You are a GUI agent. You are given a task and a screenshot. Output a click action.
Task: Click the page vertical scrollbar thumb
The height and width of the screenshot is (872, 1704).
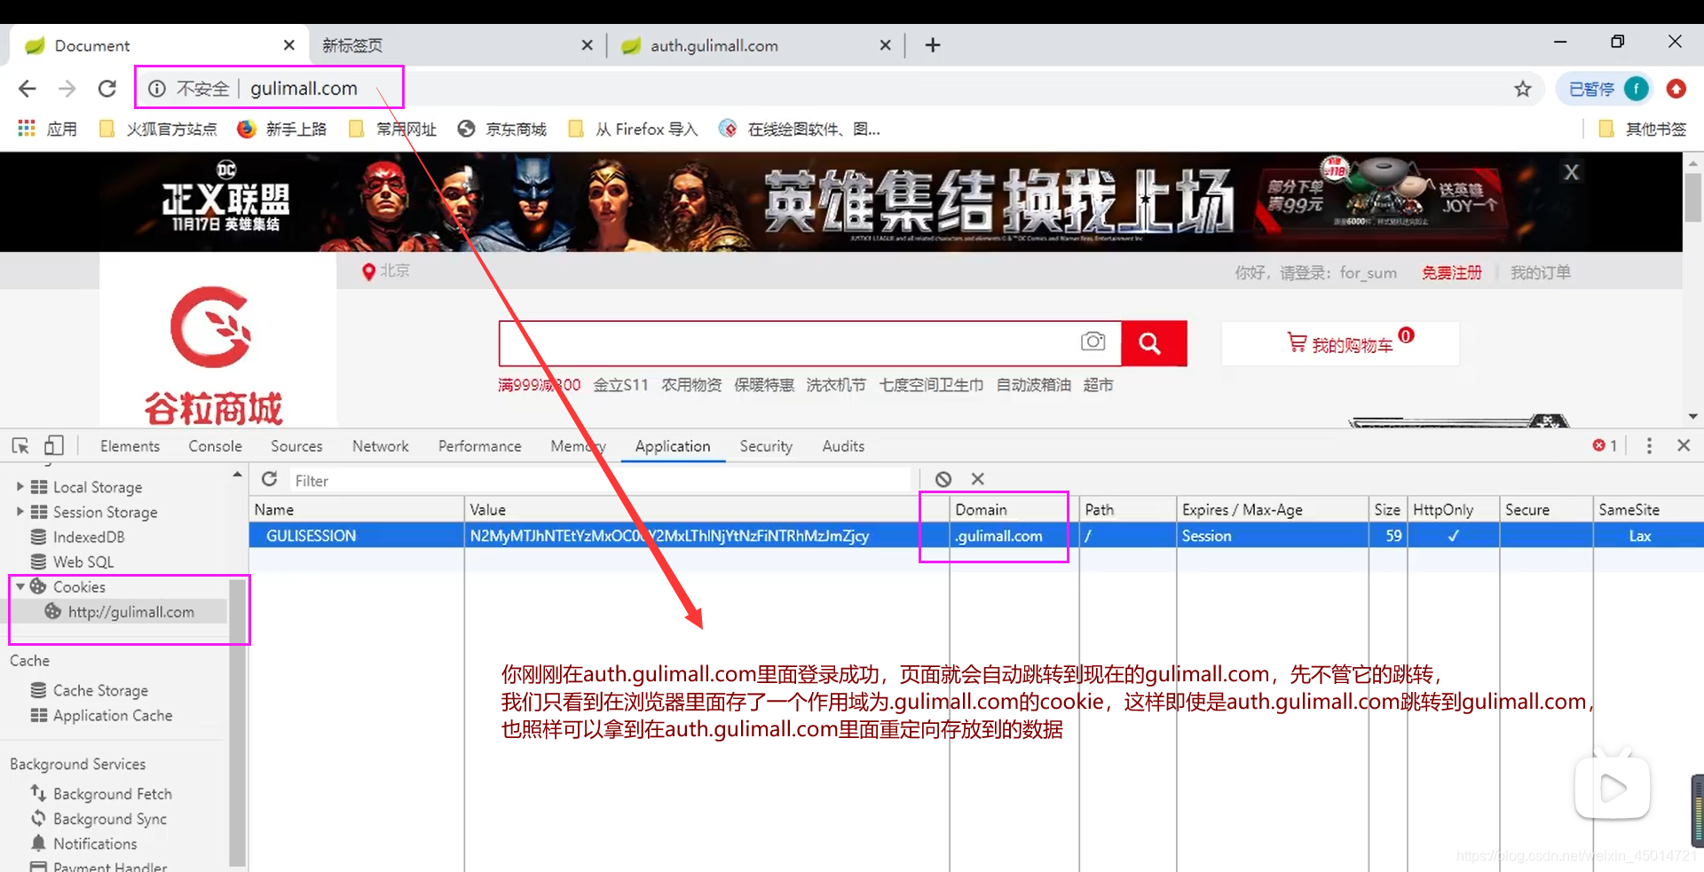tap(1693, 197)
